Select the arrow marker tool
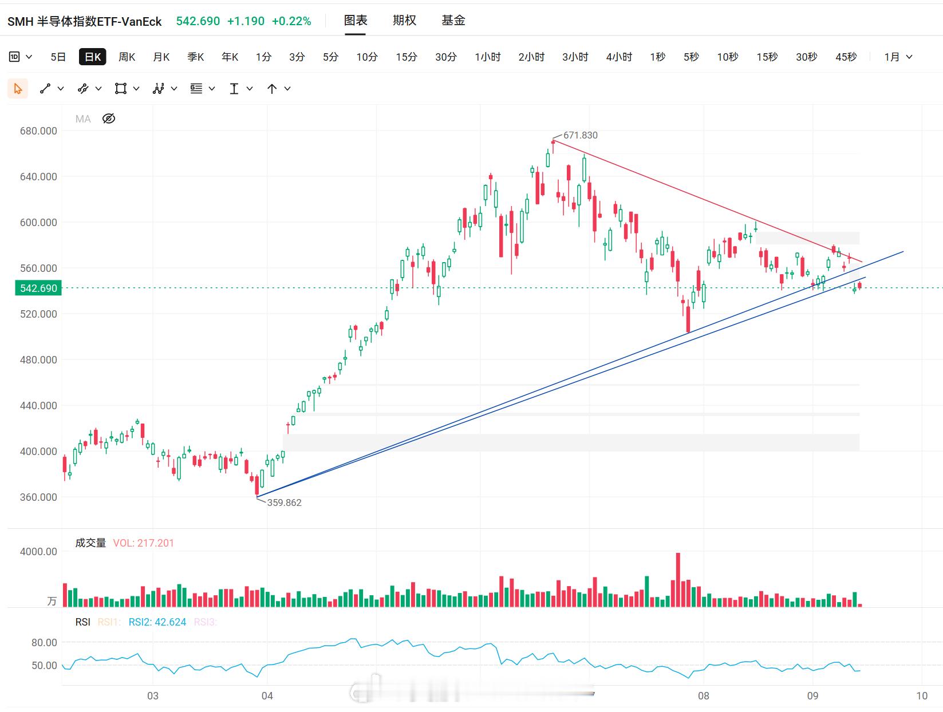This screenshot has width=943, height=712. [x=272, y=89]
